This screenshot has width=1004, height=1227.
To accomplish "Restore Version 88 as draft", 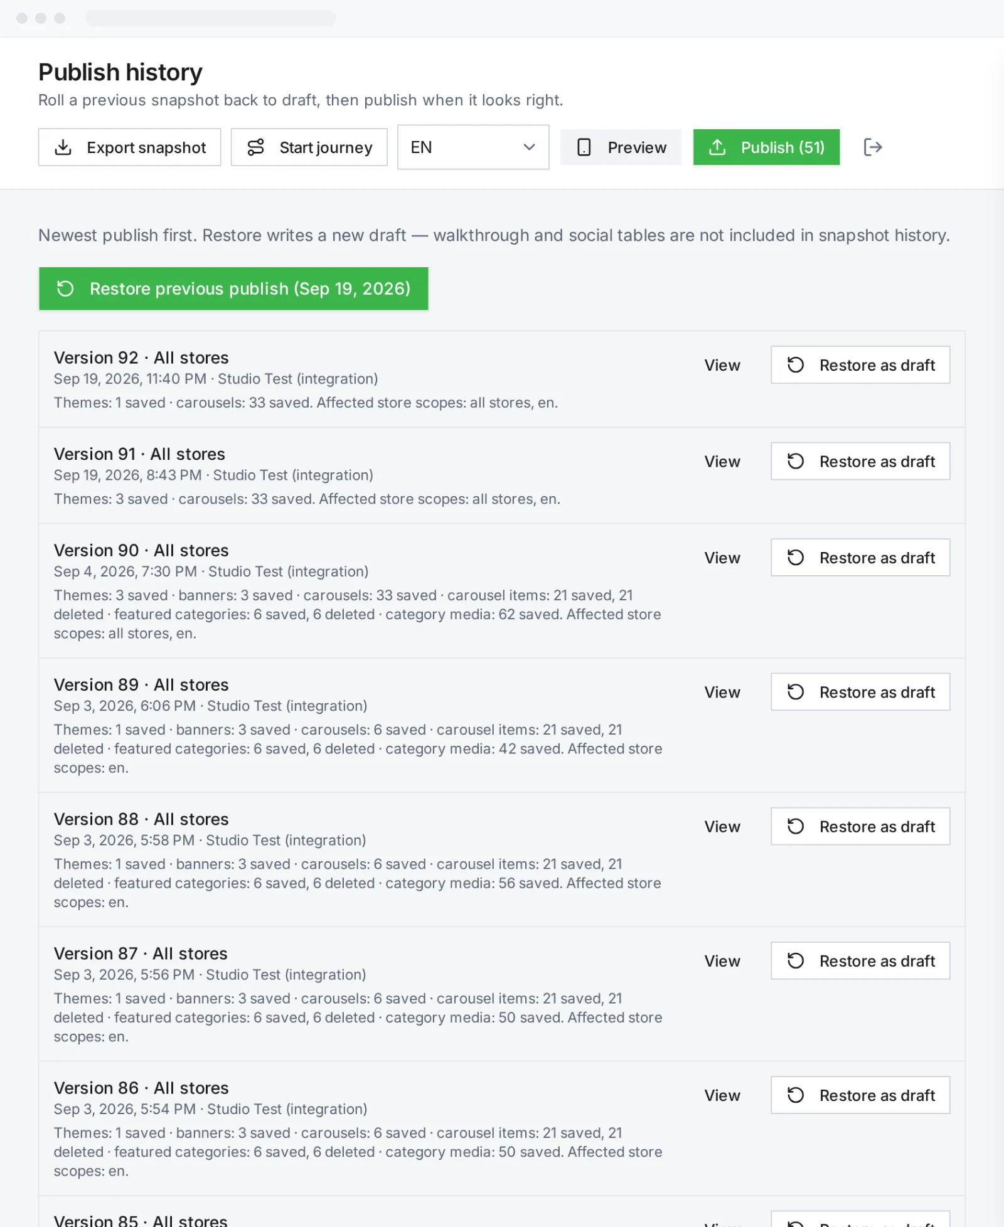I will click(x=860, y=826).
